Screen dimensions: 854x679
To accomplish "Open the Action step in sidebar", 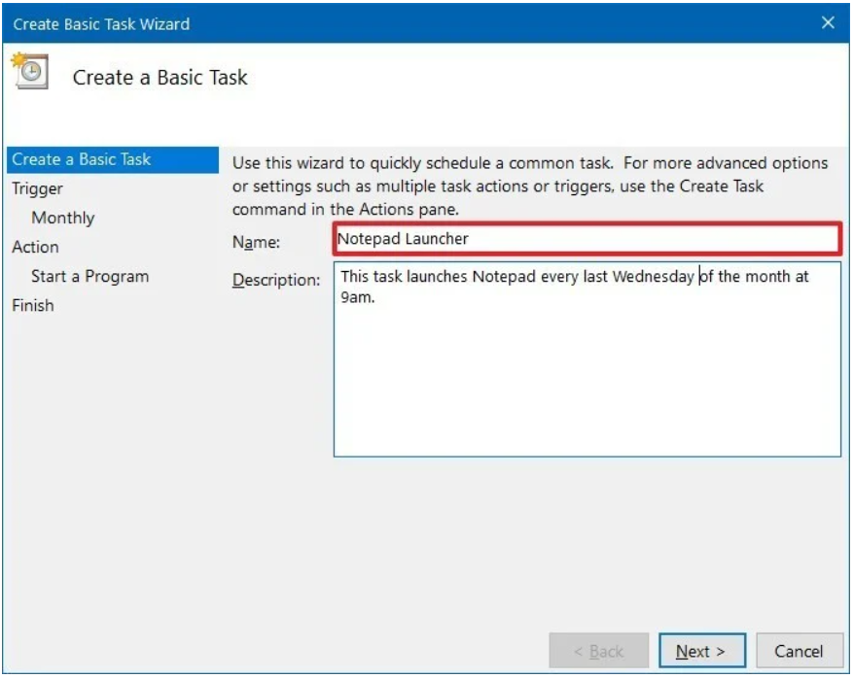I will [x=35, y=247].
